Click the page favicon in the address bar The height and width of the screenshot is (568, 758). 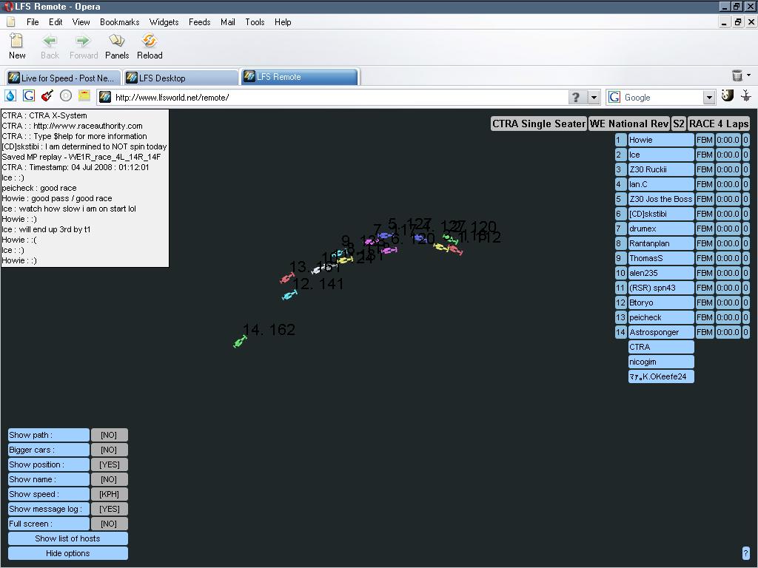105,98
